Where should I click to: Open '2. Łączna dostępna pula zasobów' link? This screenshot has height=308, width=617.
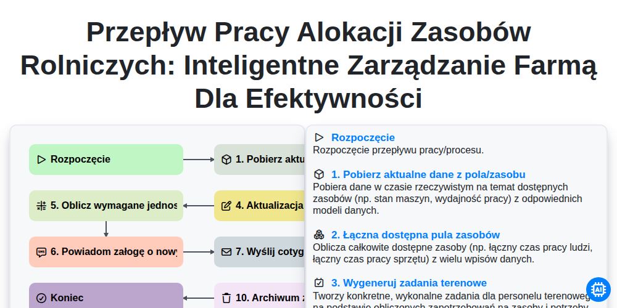pos(415,235)
